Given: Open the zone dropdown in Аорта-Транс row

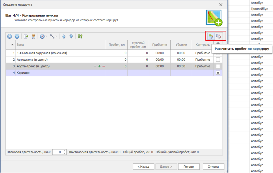Looking at the screenshot, I should tap(95, 66).
